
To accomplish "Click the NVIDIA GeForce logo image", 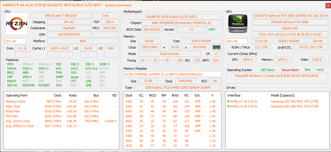I will point(238,23).
